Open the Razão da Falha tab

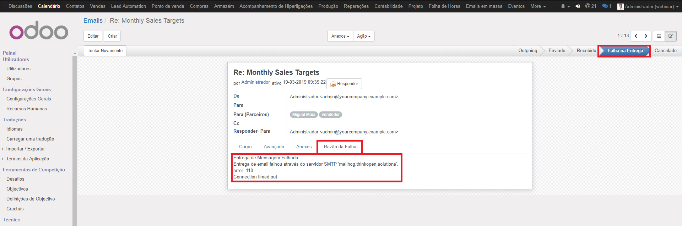(340, 147)
